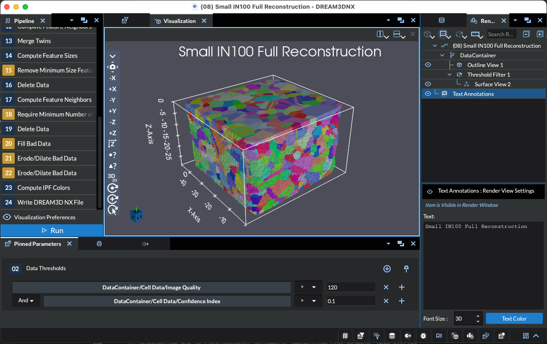The width and height of the screenshot is (547, 344).
Task: Open the And logic operator dropdown
Action: click(x=26, y=300)
